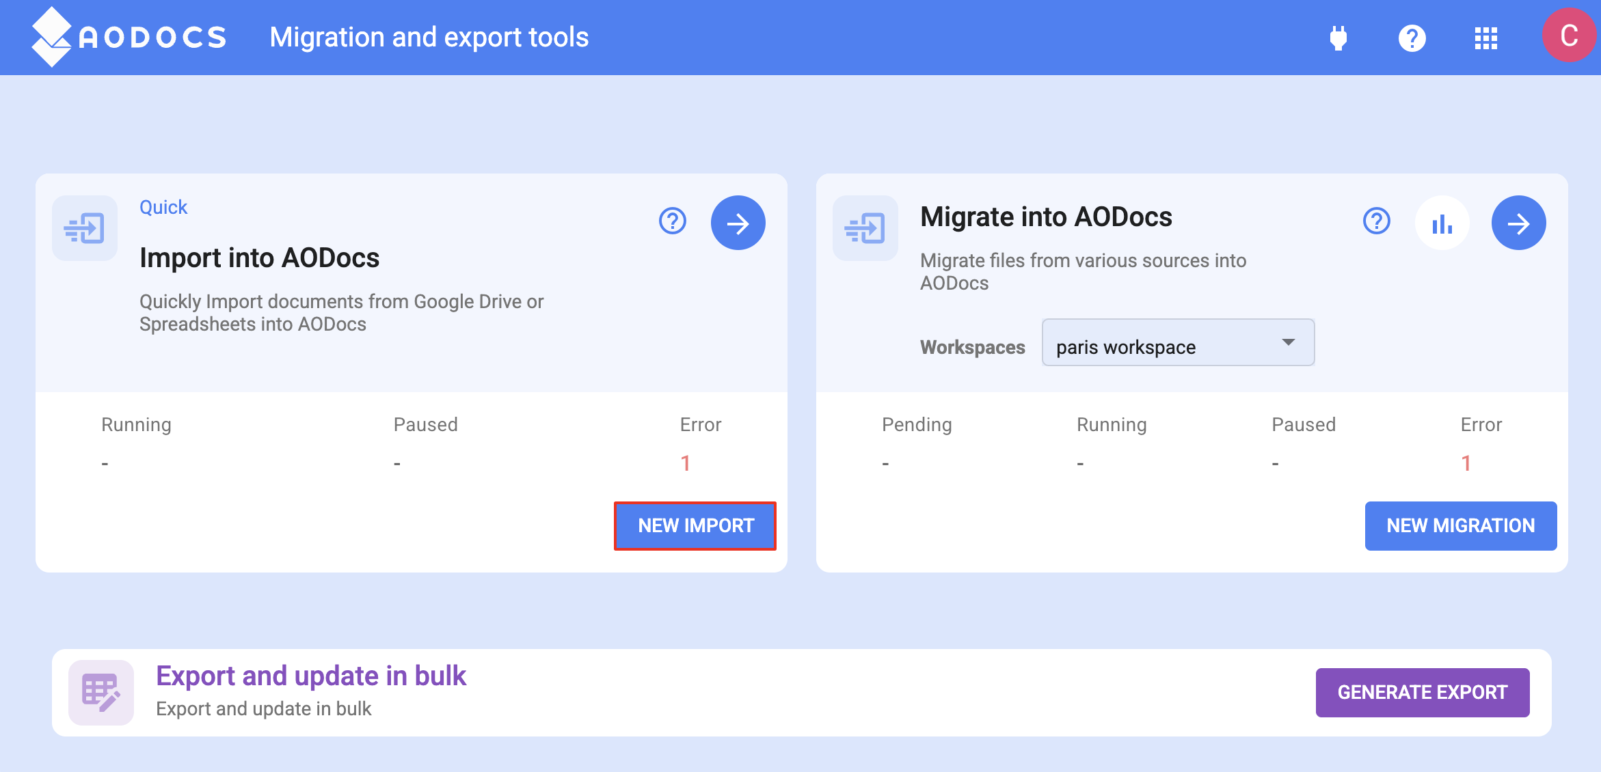Click the Workspaces field label
The height and width of the screenshot is (772, 1601).
point(972,348)
